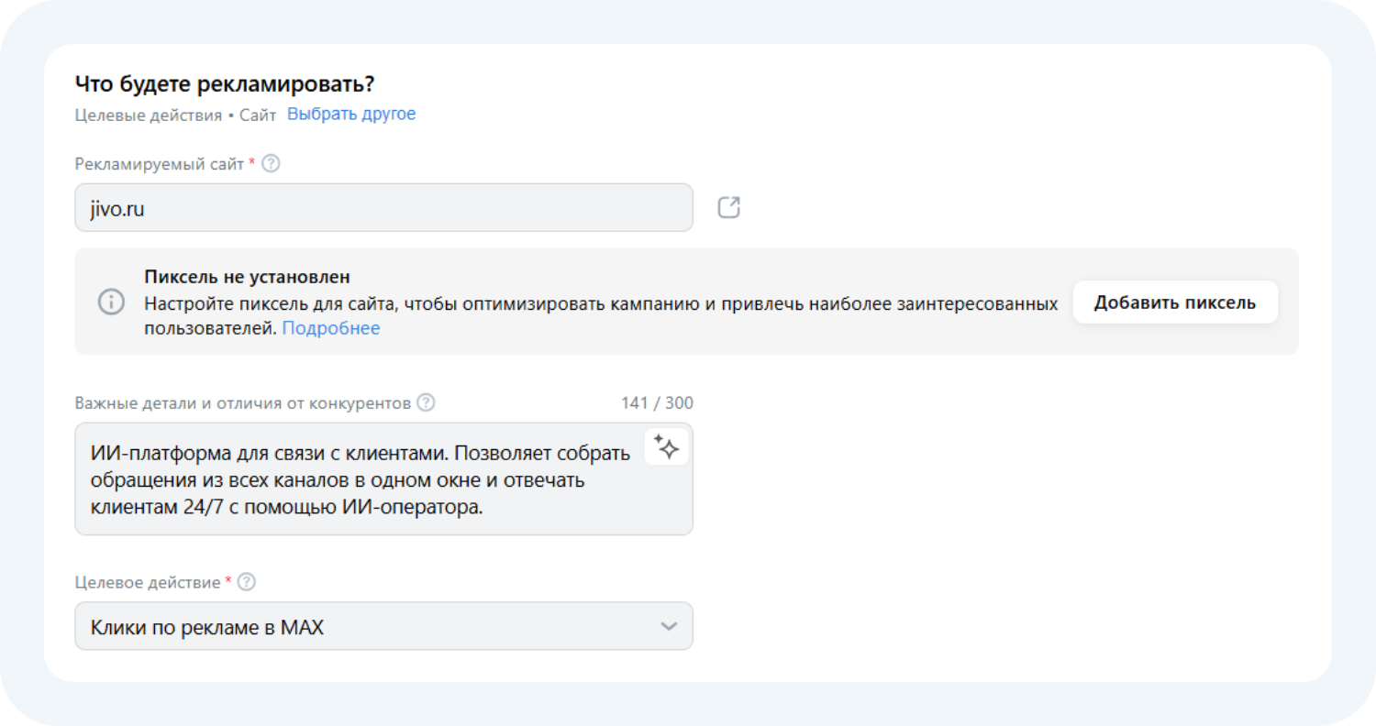Click the help icon beside 'Целевое действие'
1376x726 pixels.
click(x=246, y=582)
